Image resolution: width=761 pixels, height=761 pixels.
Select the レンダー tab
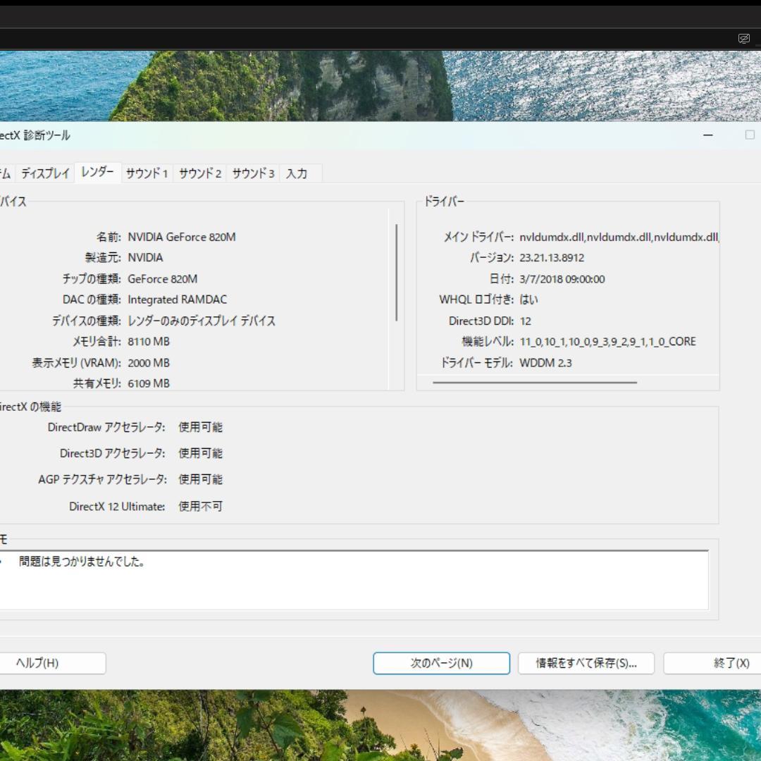(x=97, y=173)
